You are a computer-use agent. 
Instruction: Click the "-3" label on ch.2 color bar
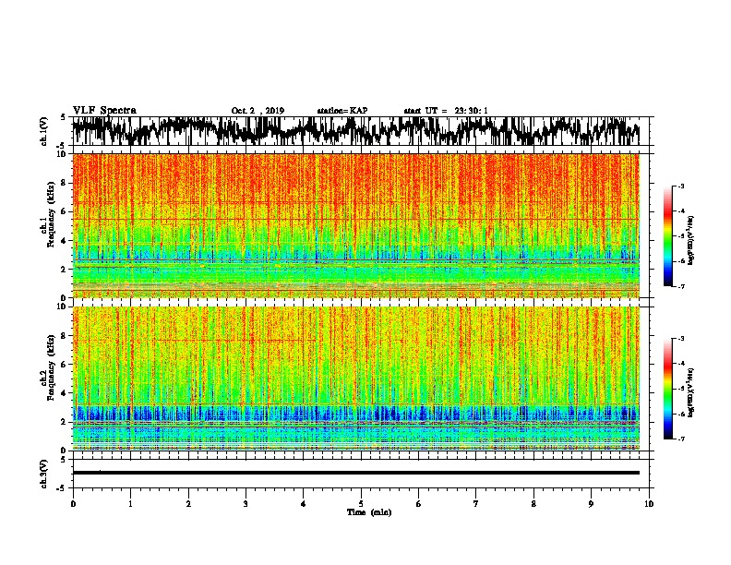coord(681,339)
